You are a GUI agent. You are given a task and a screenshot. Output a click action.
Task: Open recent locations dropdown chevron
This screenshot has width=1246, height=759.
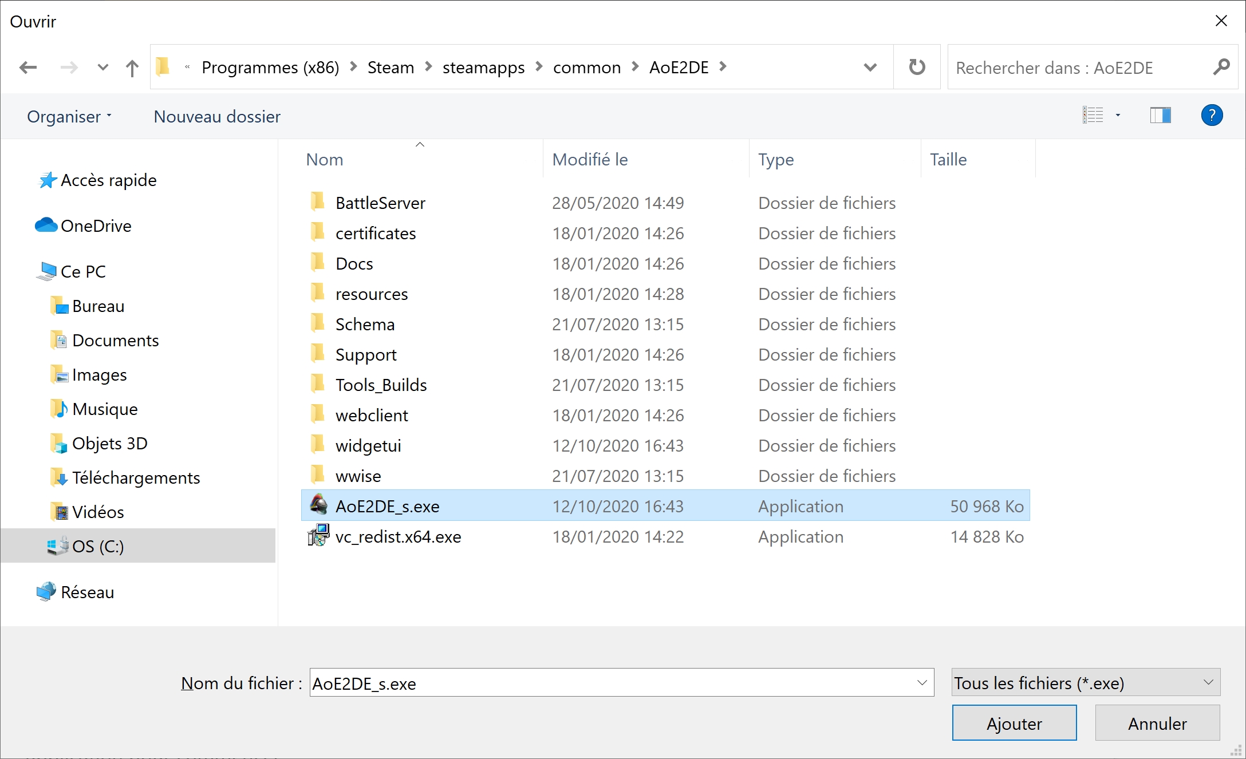click(103, 68)
